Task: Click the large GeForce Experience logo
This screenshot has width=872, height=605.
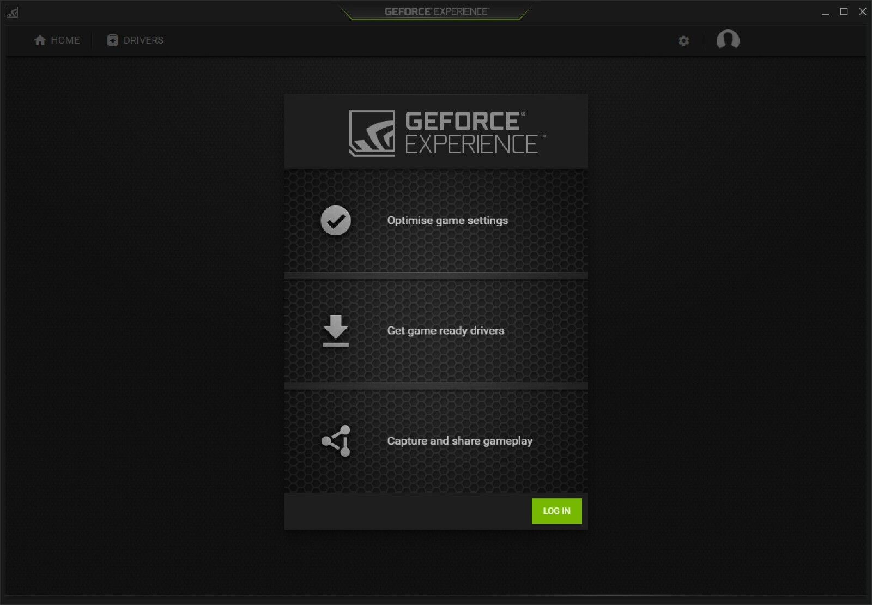Action: pos(447,133)
